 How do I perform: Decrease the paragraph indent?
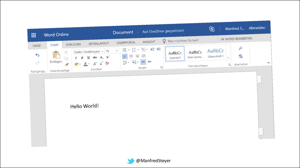[x=152, y=49]
